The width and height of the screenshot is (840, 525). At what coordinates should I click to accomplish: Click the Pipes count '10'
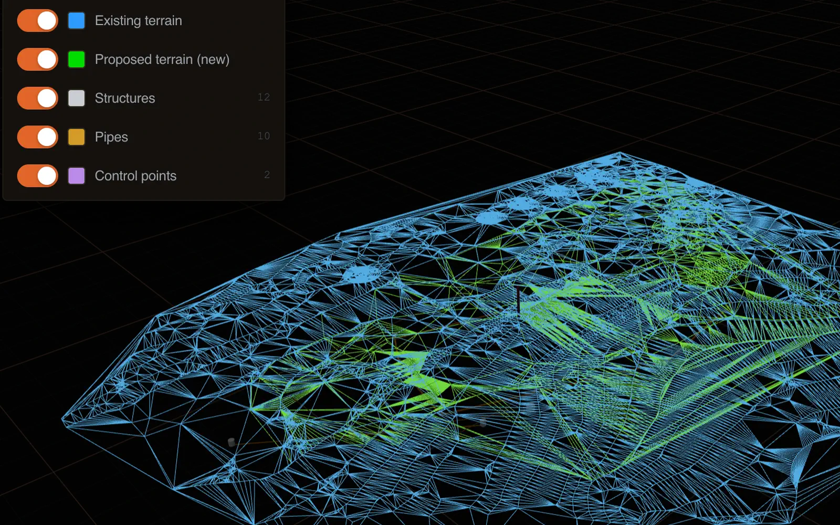click(x=264, y=136)
